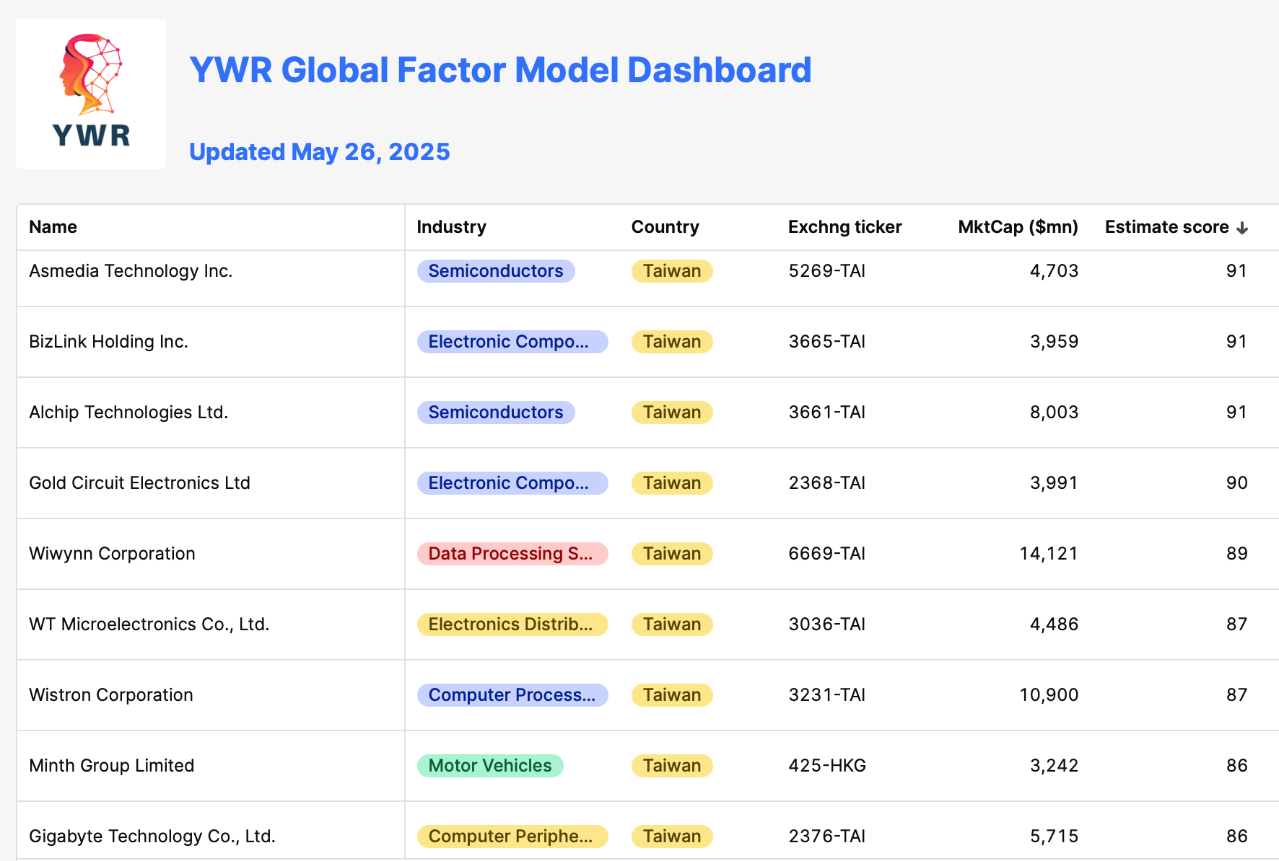1279x861 pixels.
Task: Click Semiconductors tag in Alchip row
Action: (496, 412)
